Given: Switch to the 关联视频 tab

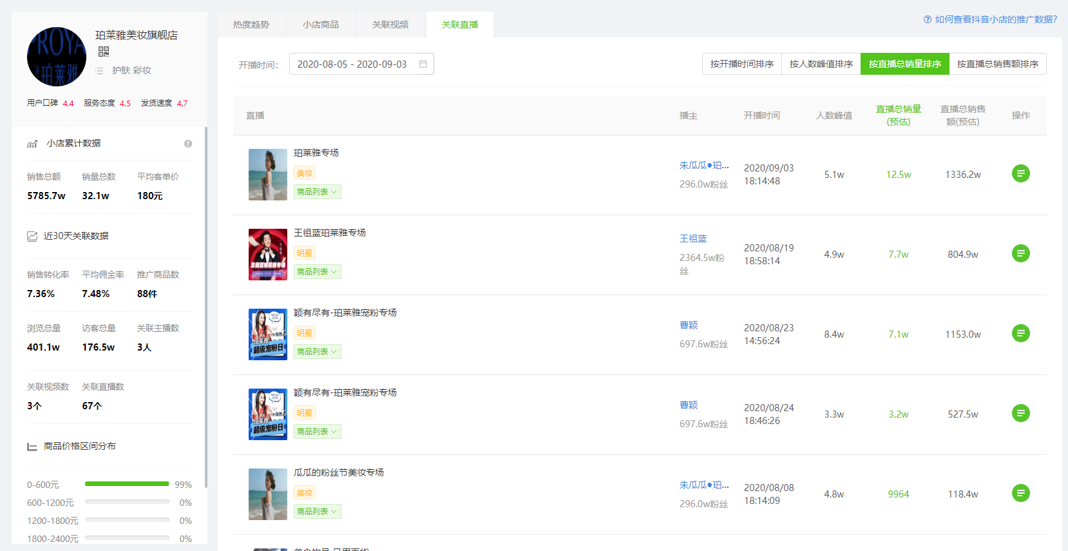Looking at the screenshot, I should pos(390,24).
